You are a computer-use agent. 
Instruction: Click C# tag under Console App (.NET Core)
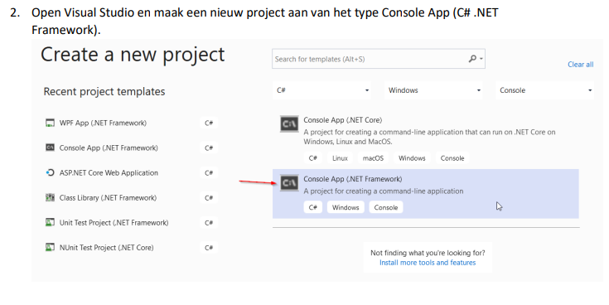[312, 158]
